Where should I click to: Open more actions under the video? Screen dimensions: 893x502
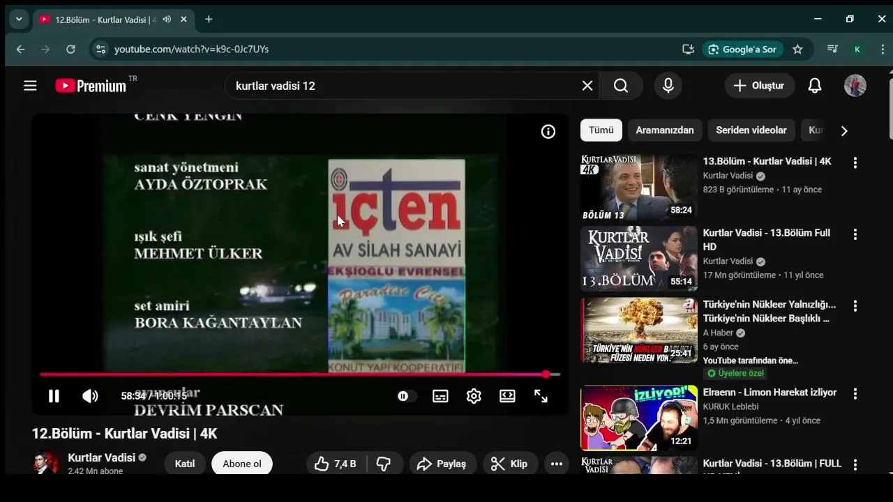[556, 464]
